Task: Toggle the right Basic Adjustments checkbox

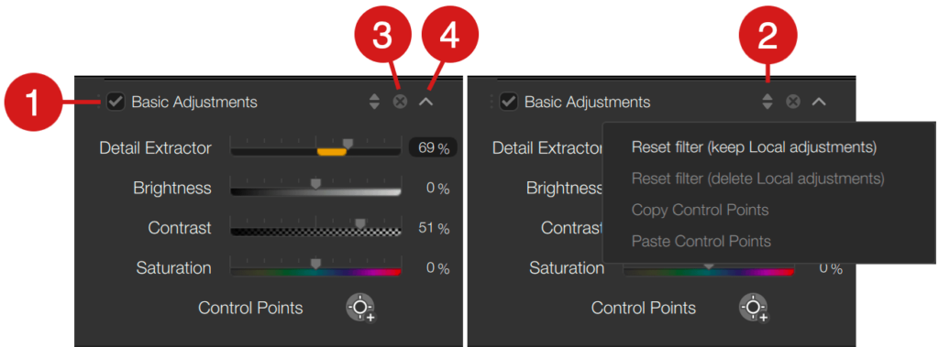Action: coord(508,103)
